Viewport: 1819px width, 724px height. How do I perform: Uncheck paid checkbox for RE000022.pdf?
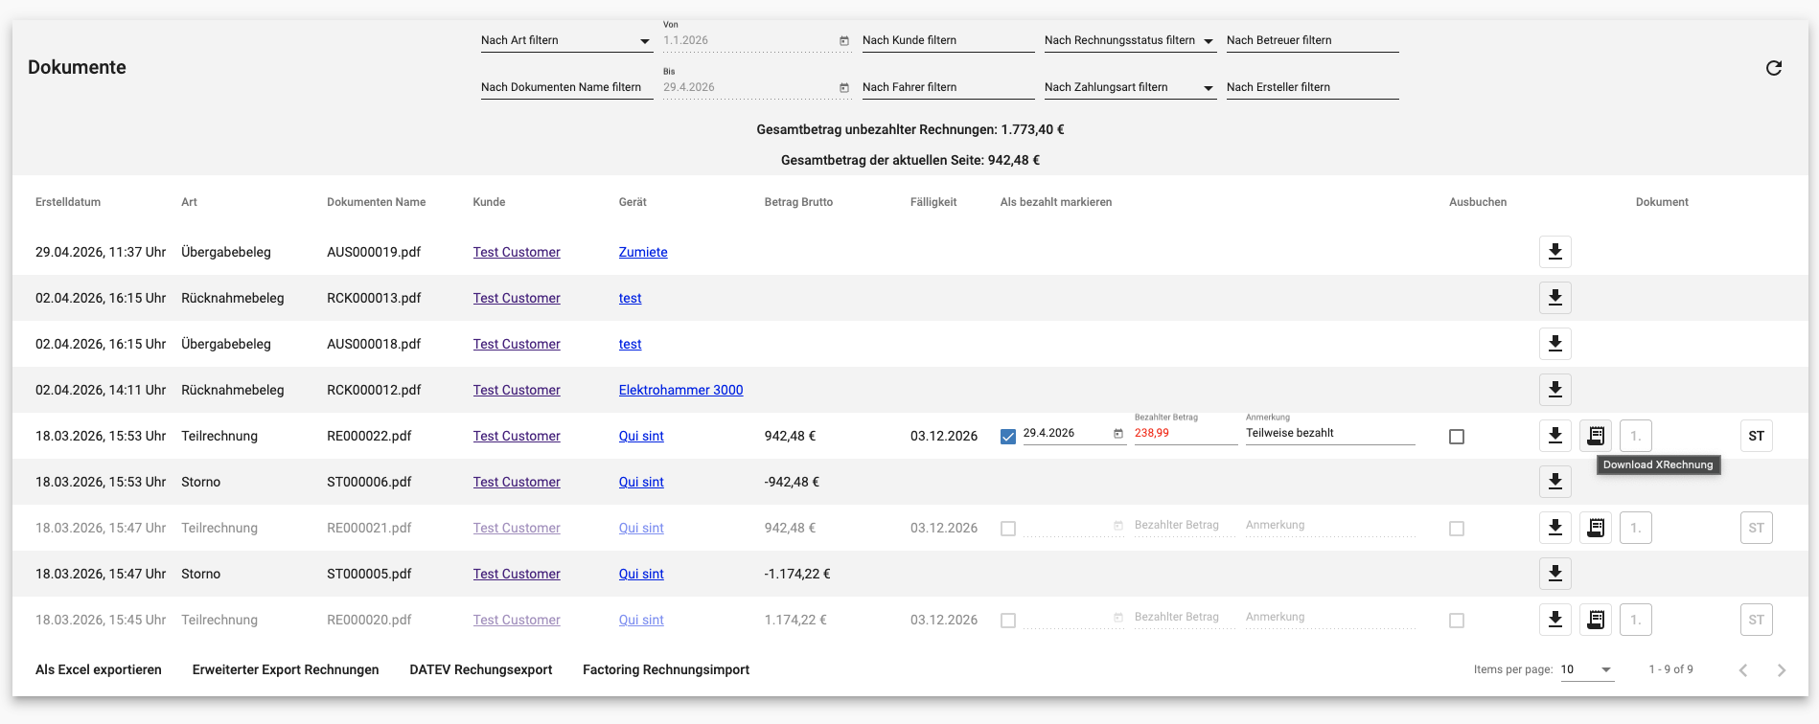coord(1008,437)
